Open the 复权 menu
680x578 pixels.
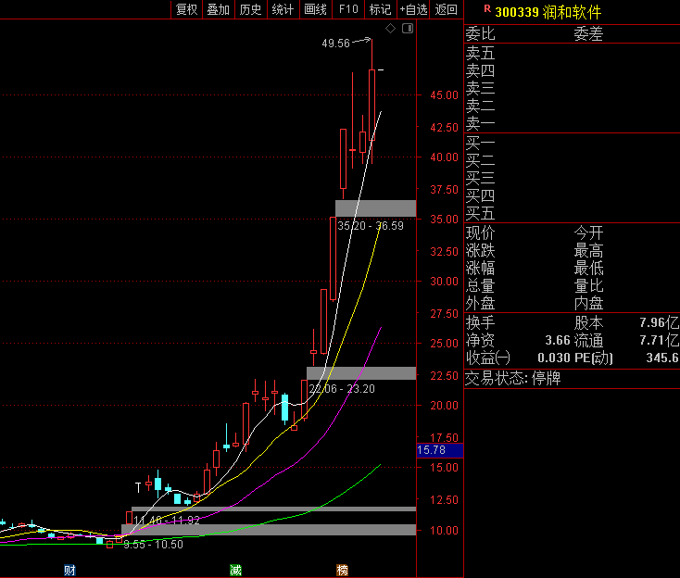[x=187, y=9]
